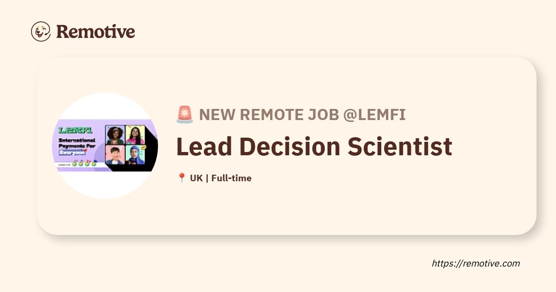Select the "International Payments For" banner headline
Screen dimensions: 556x292
tap(77, 143)
